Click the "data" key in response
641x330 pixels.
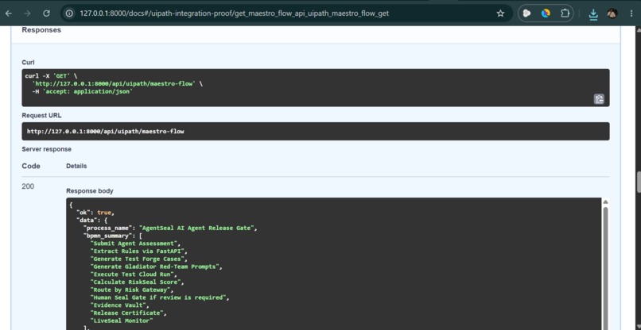coord(85,221)
